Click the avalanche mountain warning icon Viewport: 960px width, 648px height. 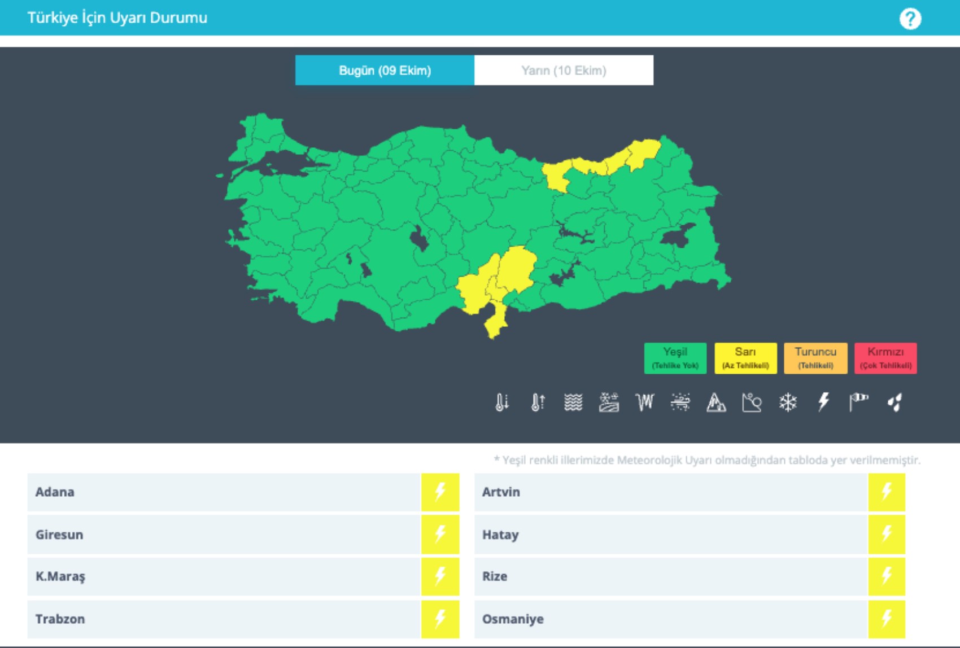pyautogui.click(x=716, y=402)
